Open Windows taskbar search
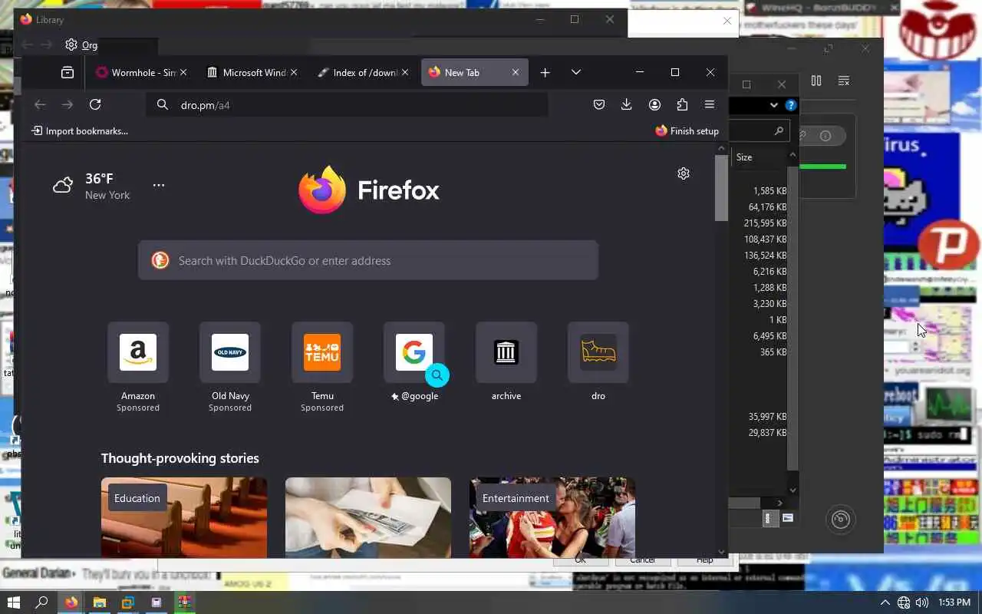This screenshot has height=614, width=982. (x=41, y=602)
